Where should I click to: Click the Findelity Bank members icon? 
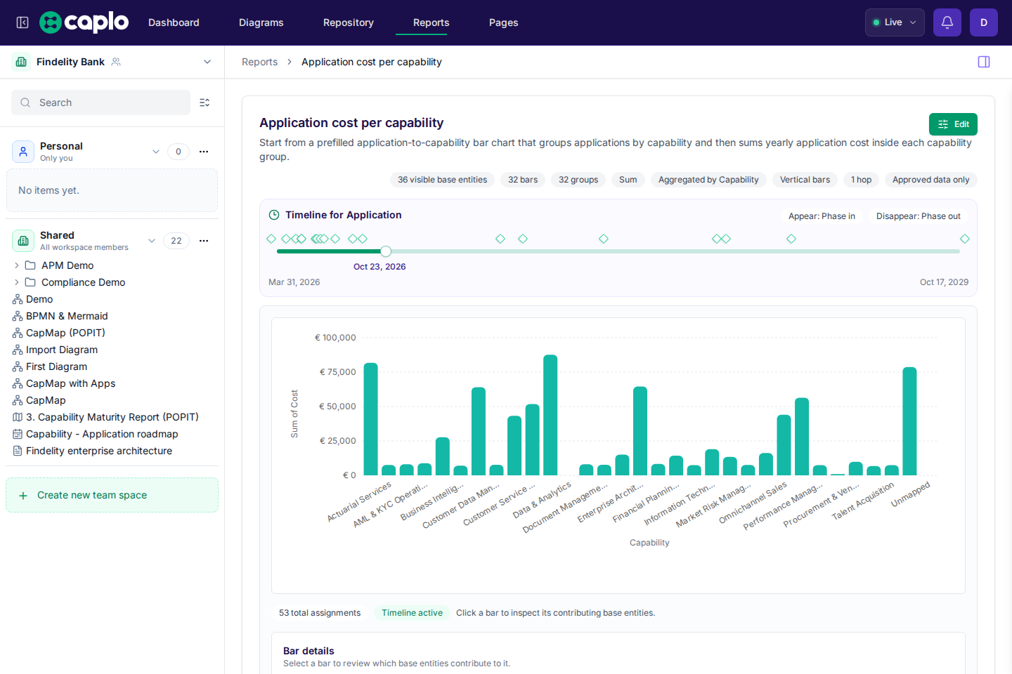(x=116, y=62)
